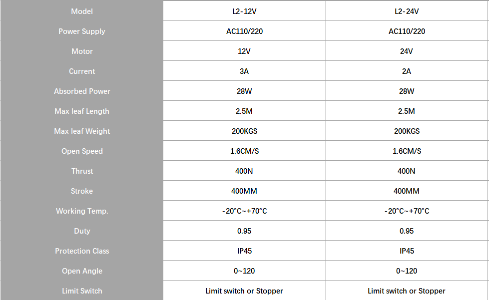Image resolution: width=489 pixels, height=300 pixels.
Task: Select 200KGS under L2-12V column
Action: 244,131
